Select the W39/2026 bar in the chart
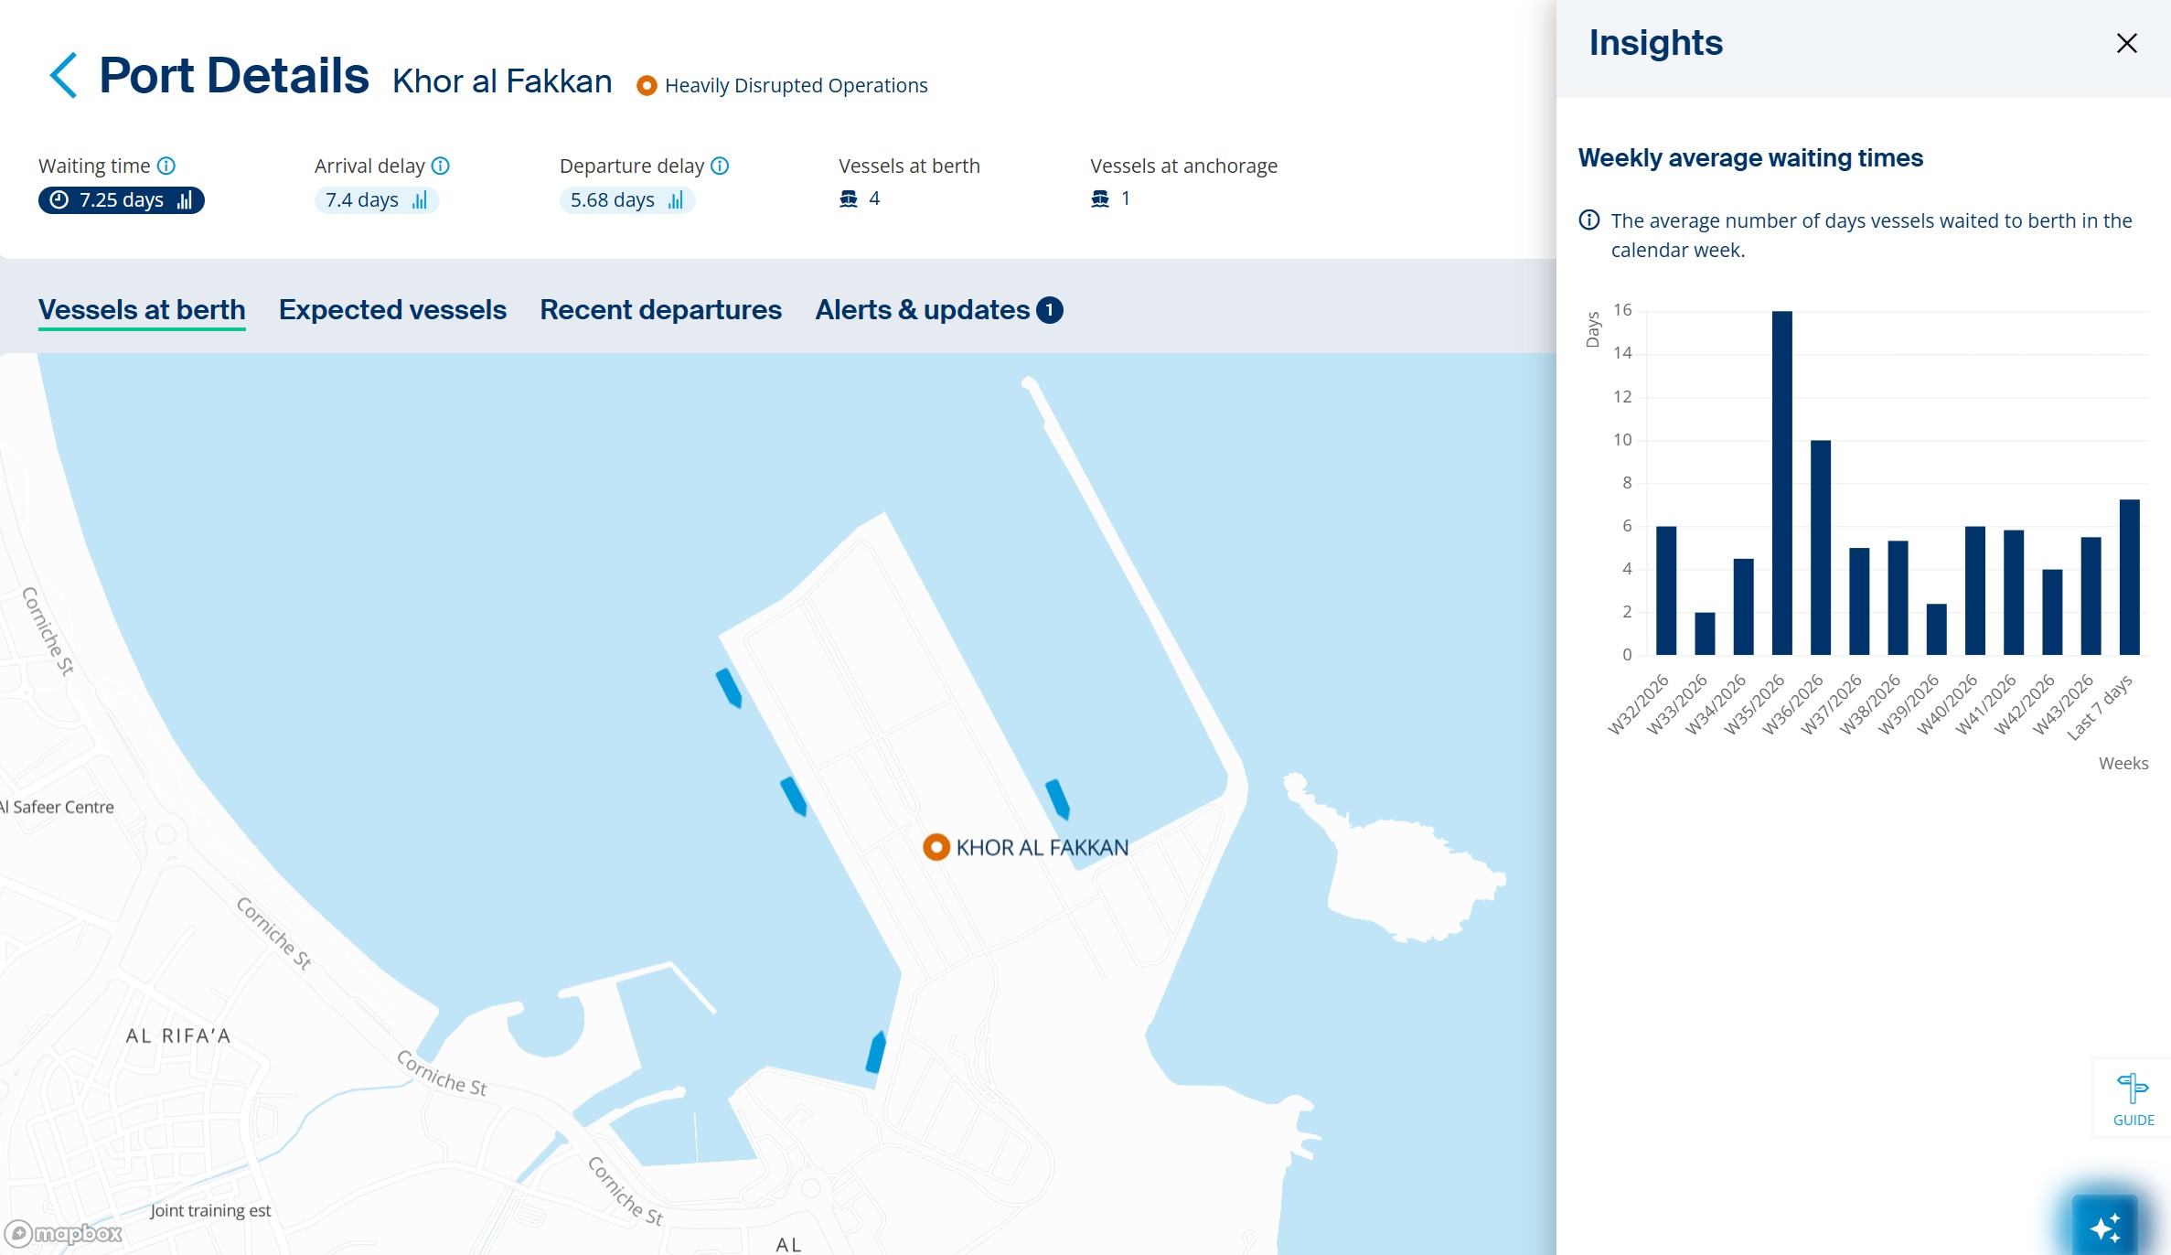This screenshot has height=1255, width=2171. (x=1937, y=629)
